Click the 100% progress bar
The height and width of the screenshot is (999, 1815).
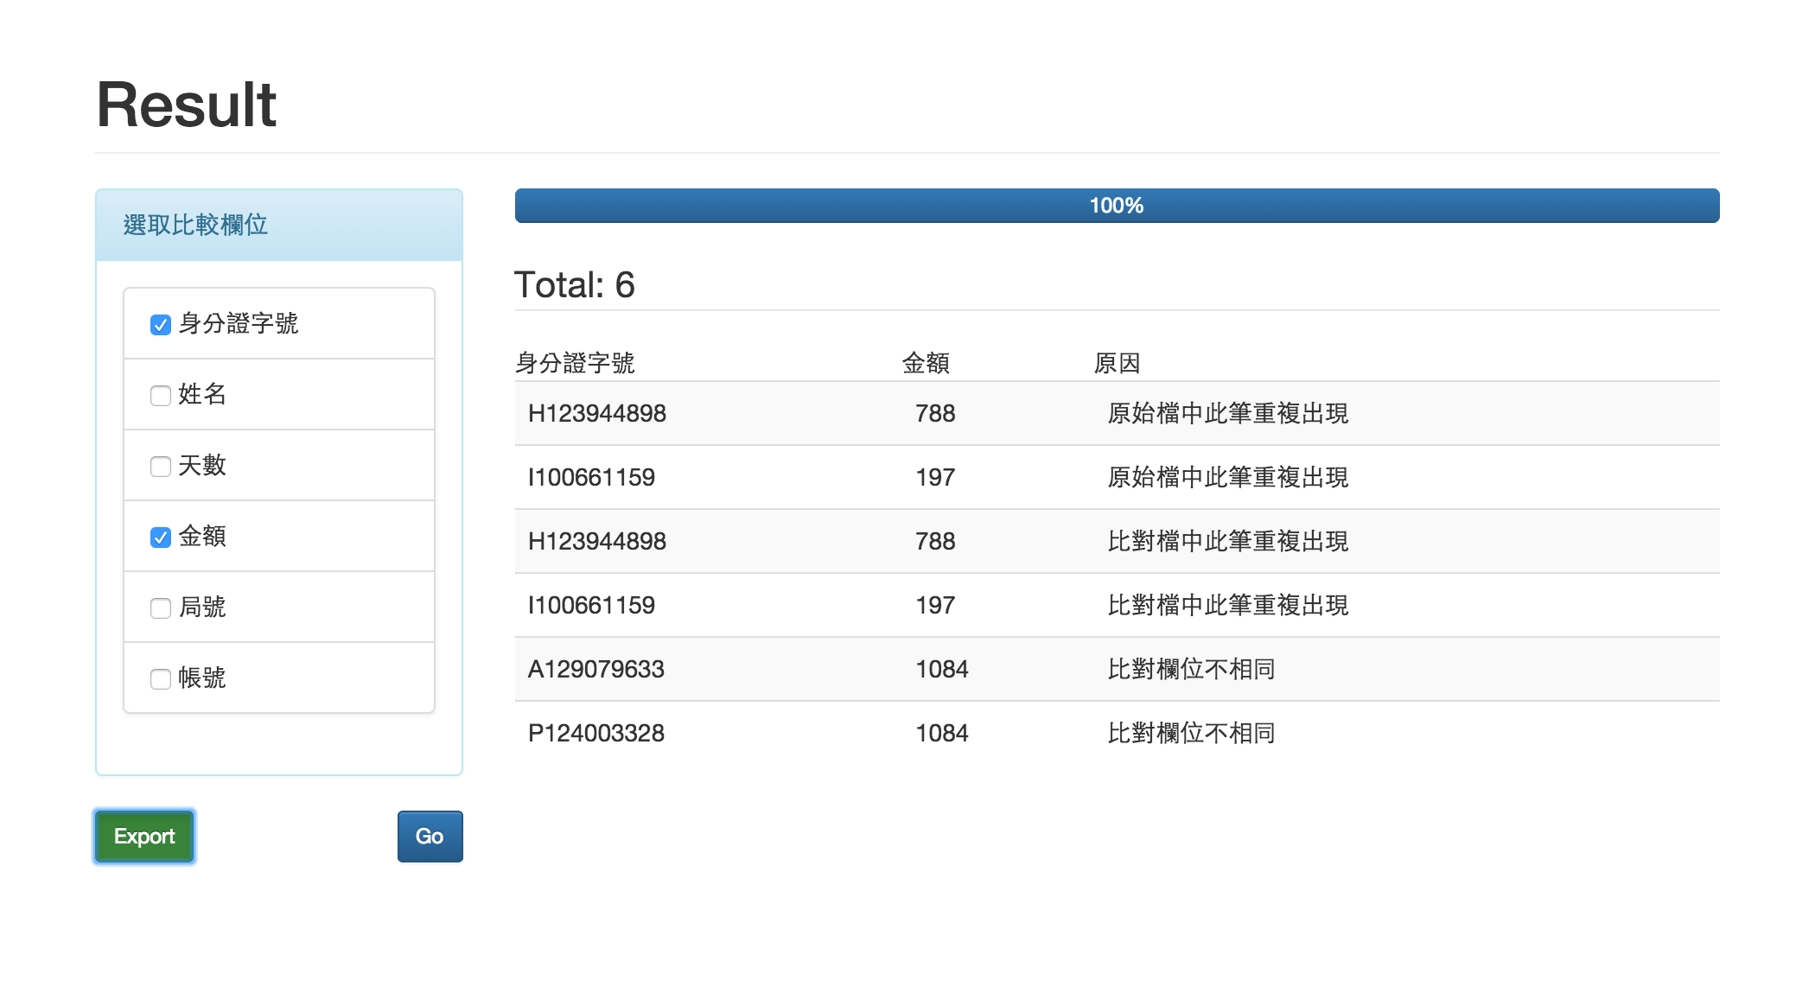click(1117, 206)
